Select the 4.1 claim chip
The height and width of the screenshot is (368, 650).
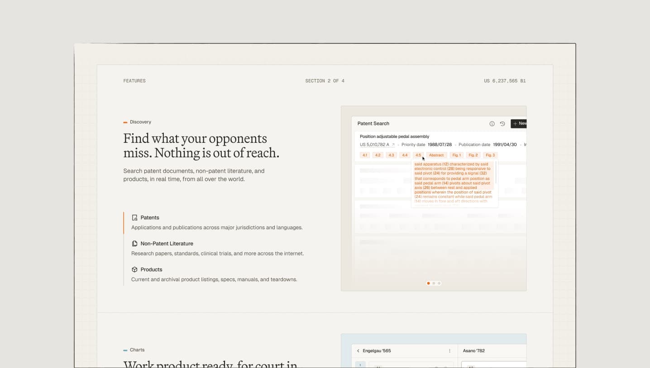tap(365, 155)
